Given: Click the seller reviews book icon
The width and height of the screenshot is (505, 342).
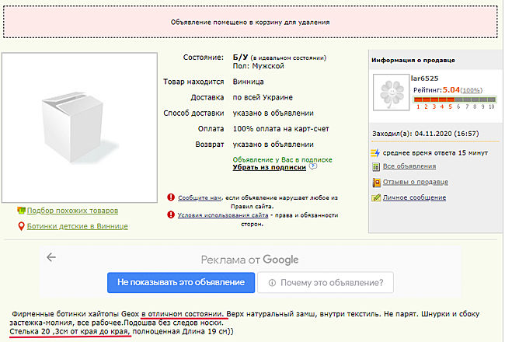Looking at the screenshot, I should click(x=376, y=182).
